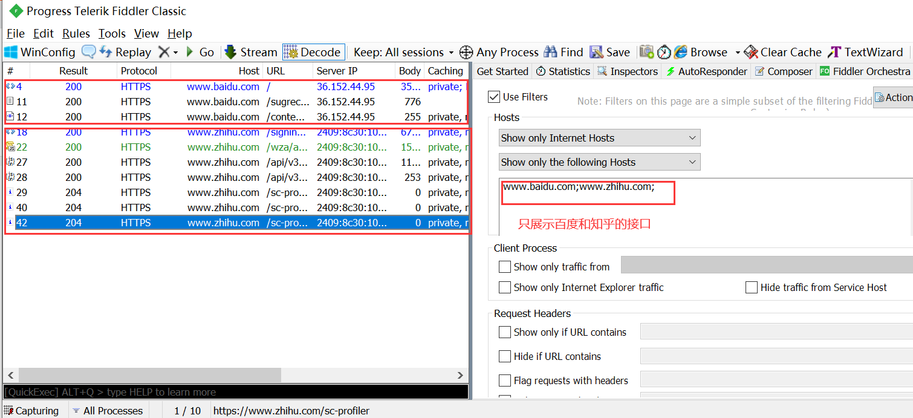The height and width of the screenshot is (418, 913).
Task: Open the Show only traffic from process list
Action: 767,265
